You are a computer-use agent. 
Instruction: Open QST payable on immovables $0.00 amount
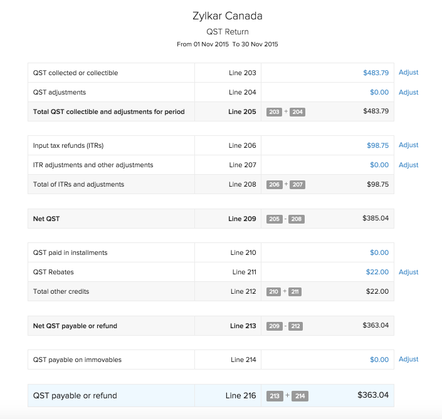(379, 360)
